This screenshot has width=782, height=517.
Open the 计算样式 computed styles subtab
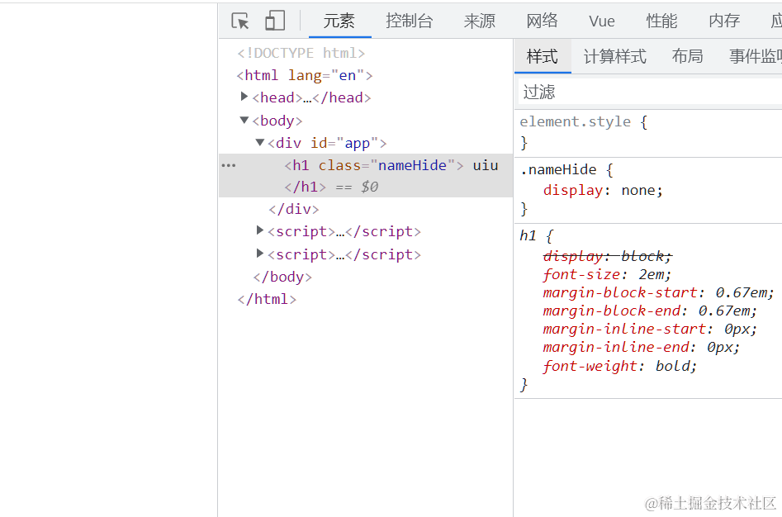[x=615, y=56]
